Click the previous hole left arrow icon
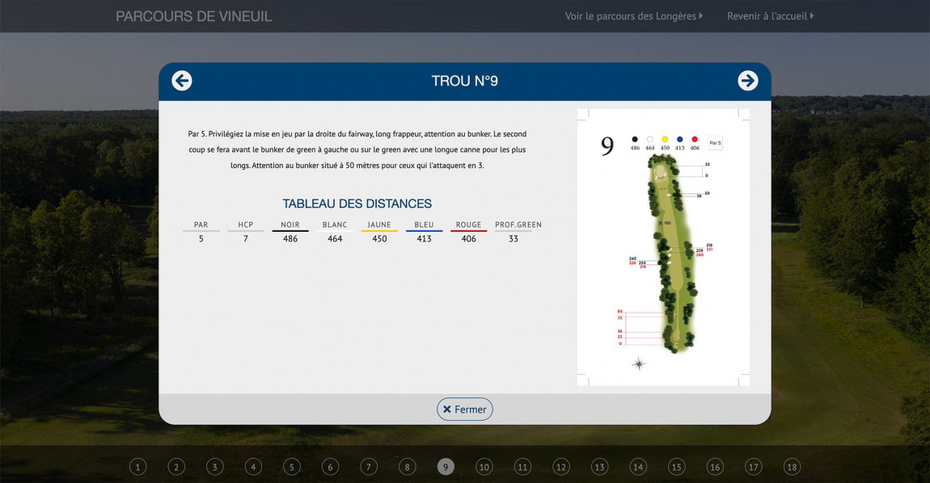930x483 pixels. point(182,81)
